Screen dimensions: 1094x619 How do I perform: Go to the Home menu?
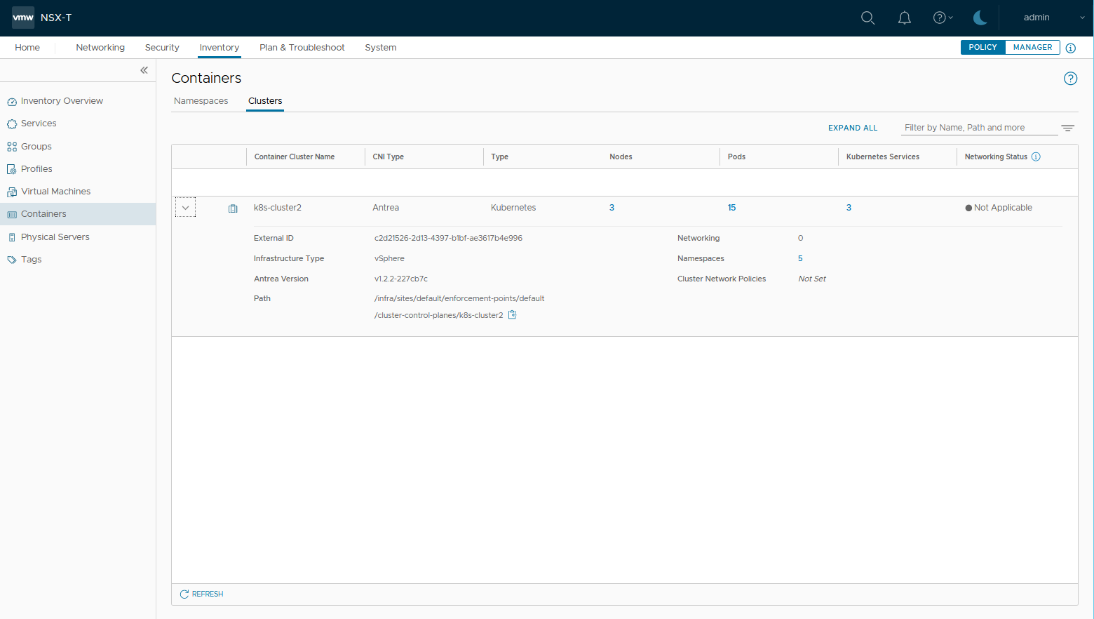pyautogui.click(x=27, y=48)
